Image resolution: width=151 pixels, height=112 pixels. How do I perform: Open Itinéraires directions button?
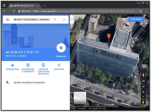pos(61,48)
